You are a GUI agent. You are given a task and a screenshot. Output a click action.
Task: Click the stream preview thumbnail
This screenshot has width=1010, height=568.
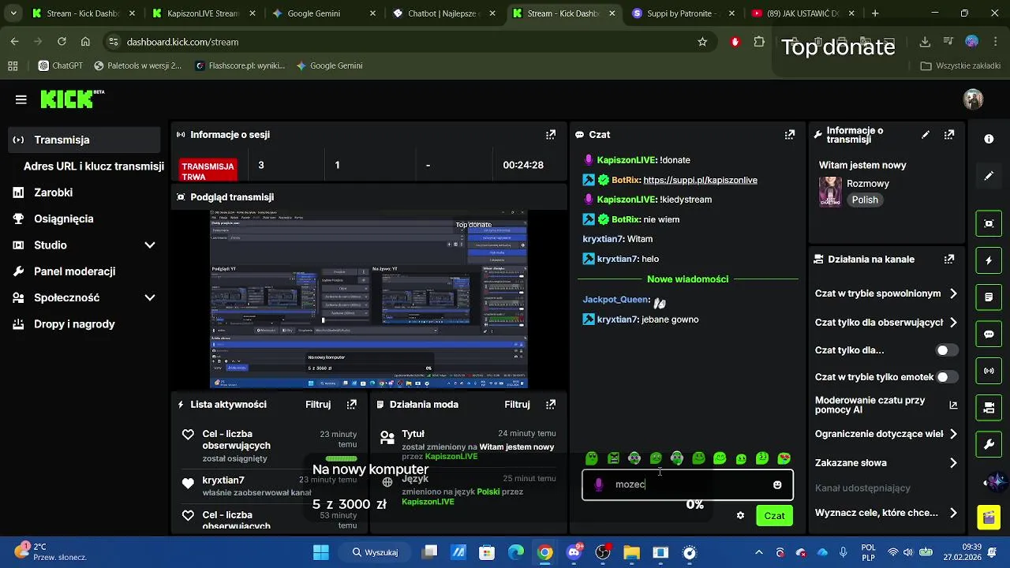click(368, 299)
